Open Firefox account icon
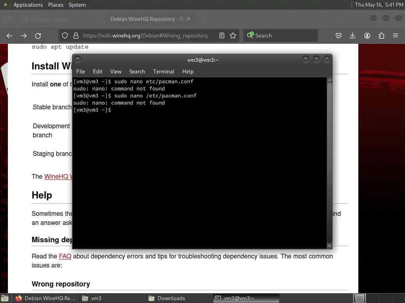Viewport: 405px width, 303px height. (367, 36)
